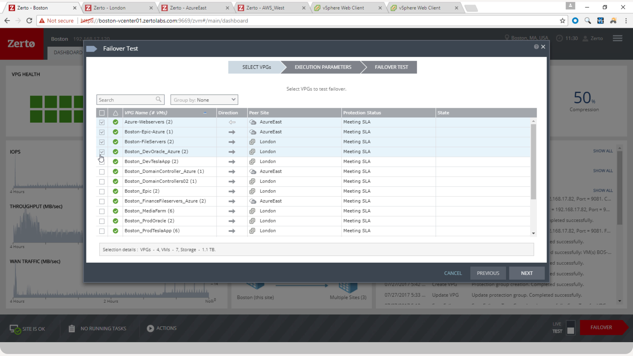
Task: Click the help question mark icon in dialog
Action: (536, 47)
